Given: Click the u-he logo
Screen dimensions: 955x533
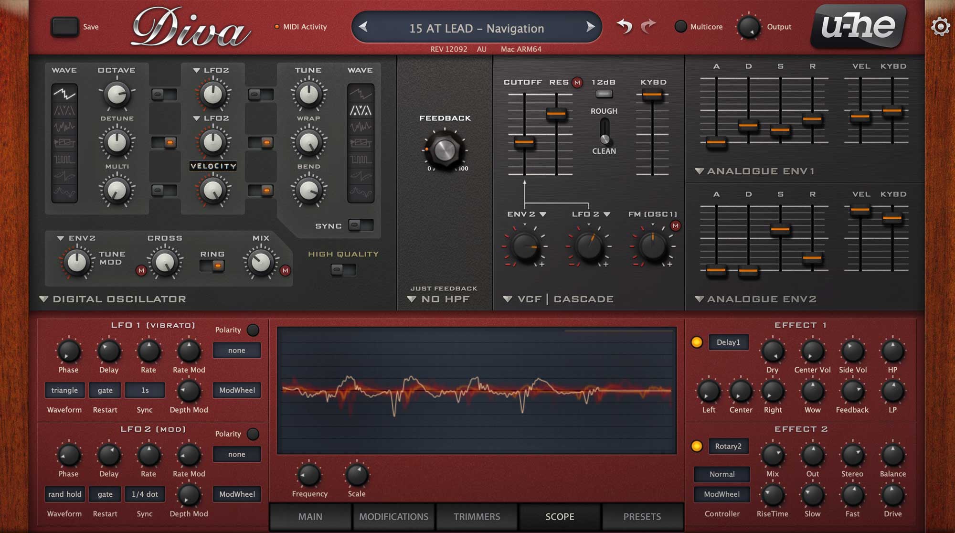Looking at the screenshot, I should click(x=858, y=26).
